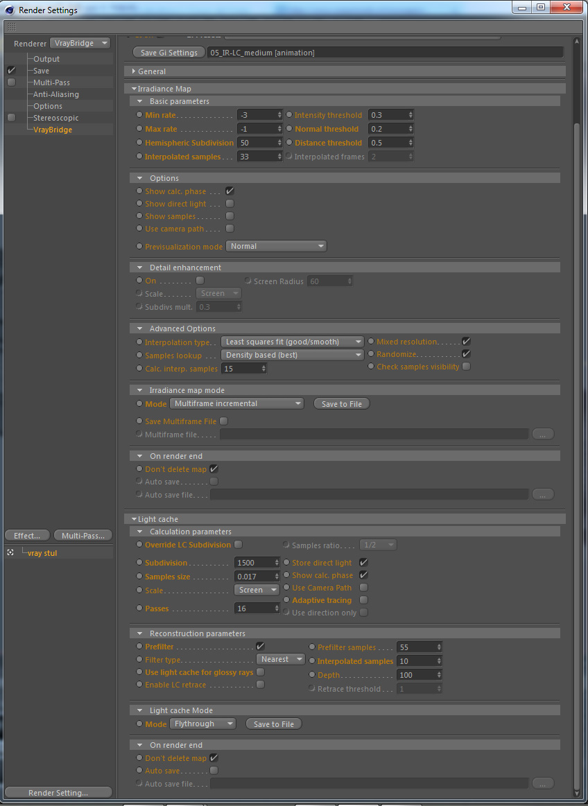Select Stereoscopic in settings list

tap(56, 119)
